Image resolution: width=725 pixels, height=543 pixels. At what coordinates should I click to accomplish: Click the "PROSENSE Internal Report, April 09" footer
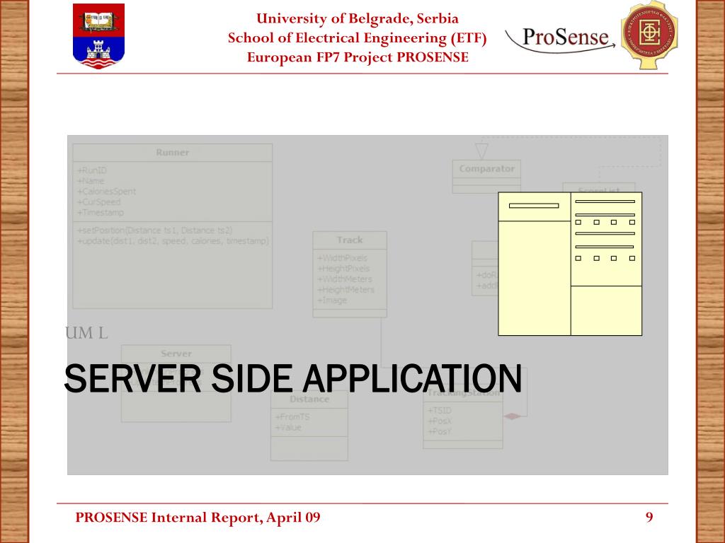(198, 517)
